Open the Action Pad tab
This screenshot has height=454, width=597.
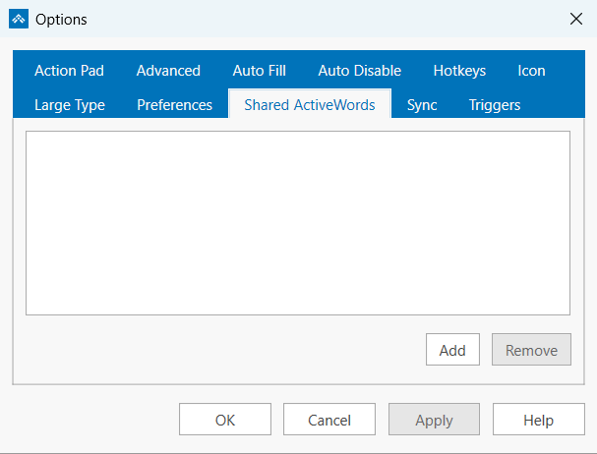coord(69,71)
